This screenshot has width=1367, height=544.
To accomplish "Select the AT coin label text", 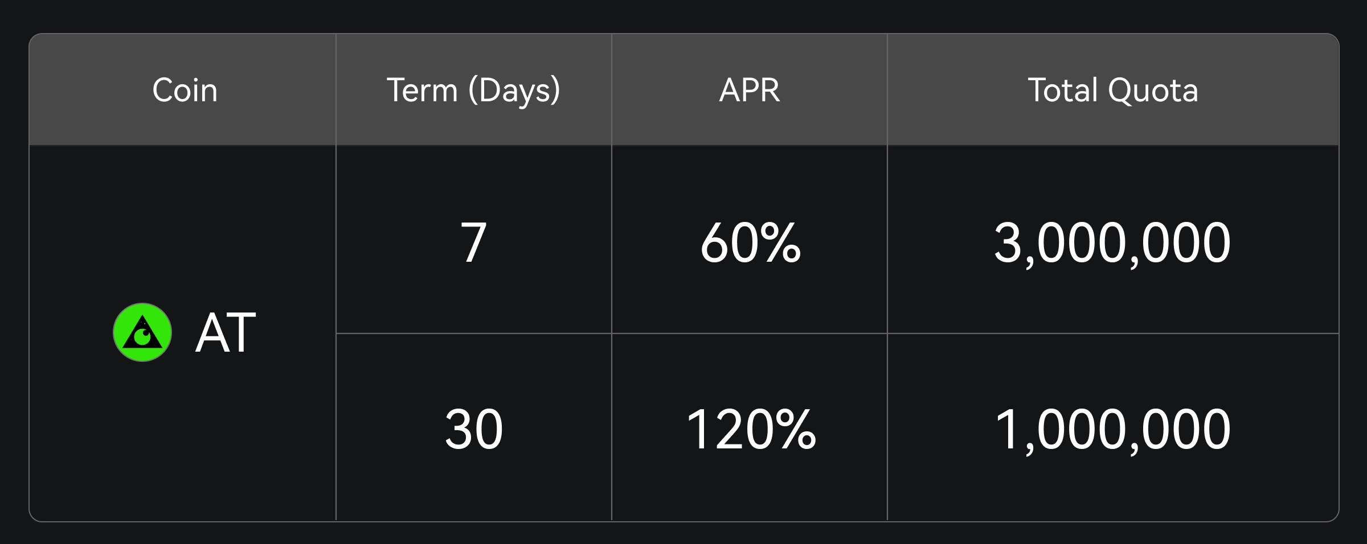I will click(x=226, y=333).
